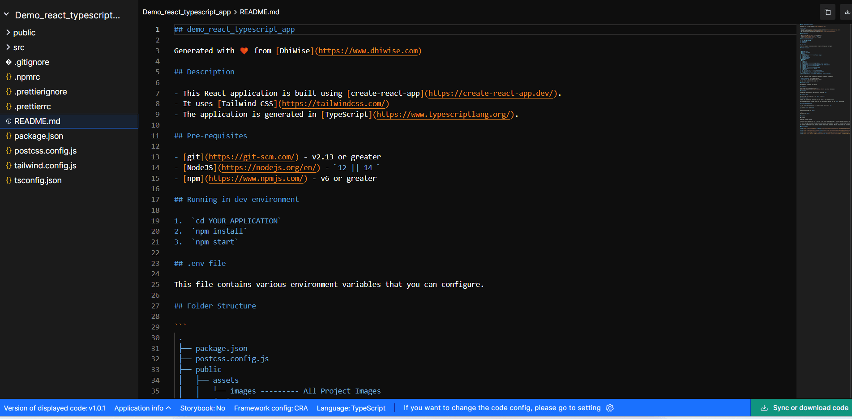The height and width of the screenshot is (419, 852).
Task: Click the red heart emoji on line 3
Action: tap(244, 51)
